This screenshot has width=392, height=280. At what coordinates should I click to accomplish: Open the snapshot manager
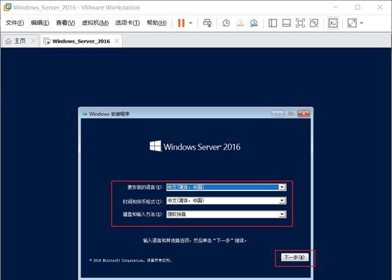pos(254,23)
